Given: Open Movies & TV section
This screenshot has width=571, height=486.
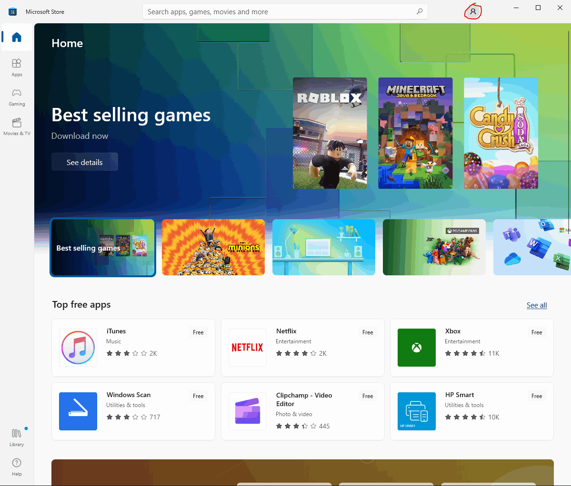Looking at the screenshot, I should 16,126.
